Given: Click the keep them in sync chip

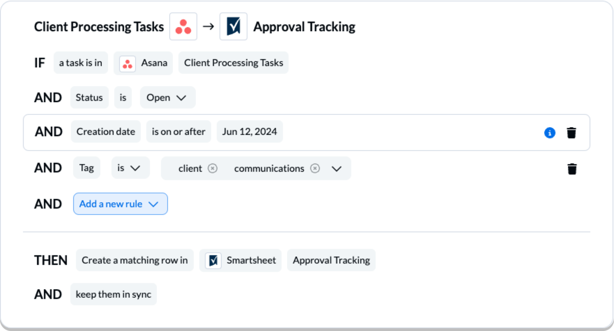Looking at the screenshot, I should [113, 294].
